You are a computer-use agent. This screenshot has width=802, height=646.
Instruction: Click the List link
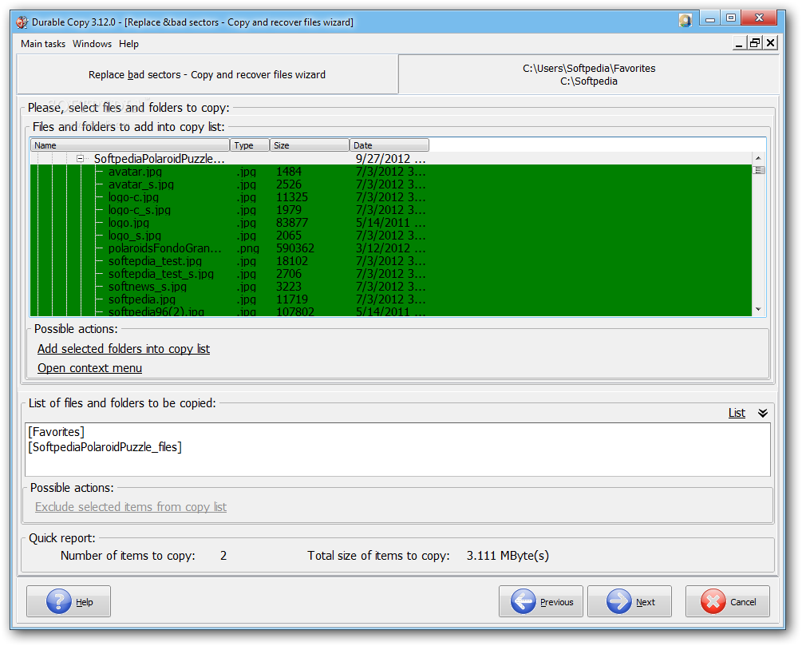[x=737, y=413]
